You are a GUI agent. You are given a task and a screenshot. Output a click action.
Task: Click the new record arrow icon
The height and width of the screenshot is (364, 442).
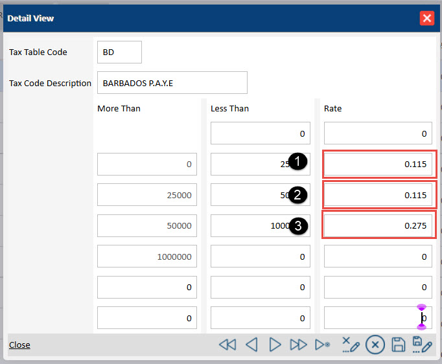323,345
